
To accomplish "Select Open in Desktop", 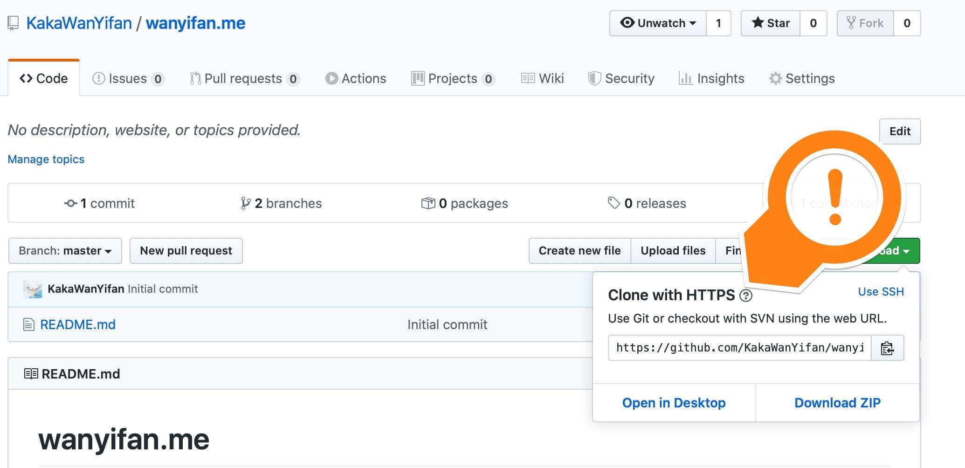I will (x=674, y=403).
